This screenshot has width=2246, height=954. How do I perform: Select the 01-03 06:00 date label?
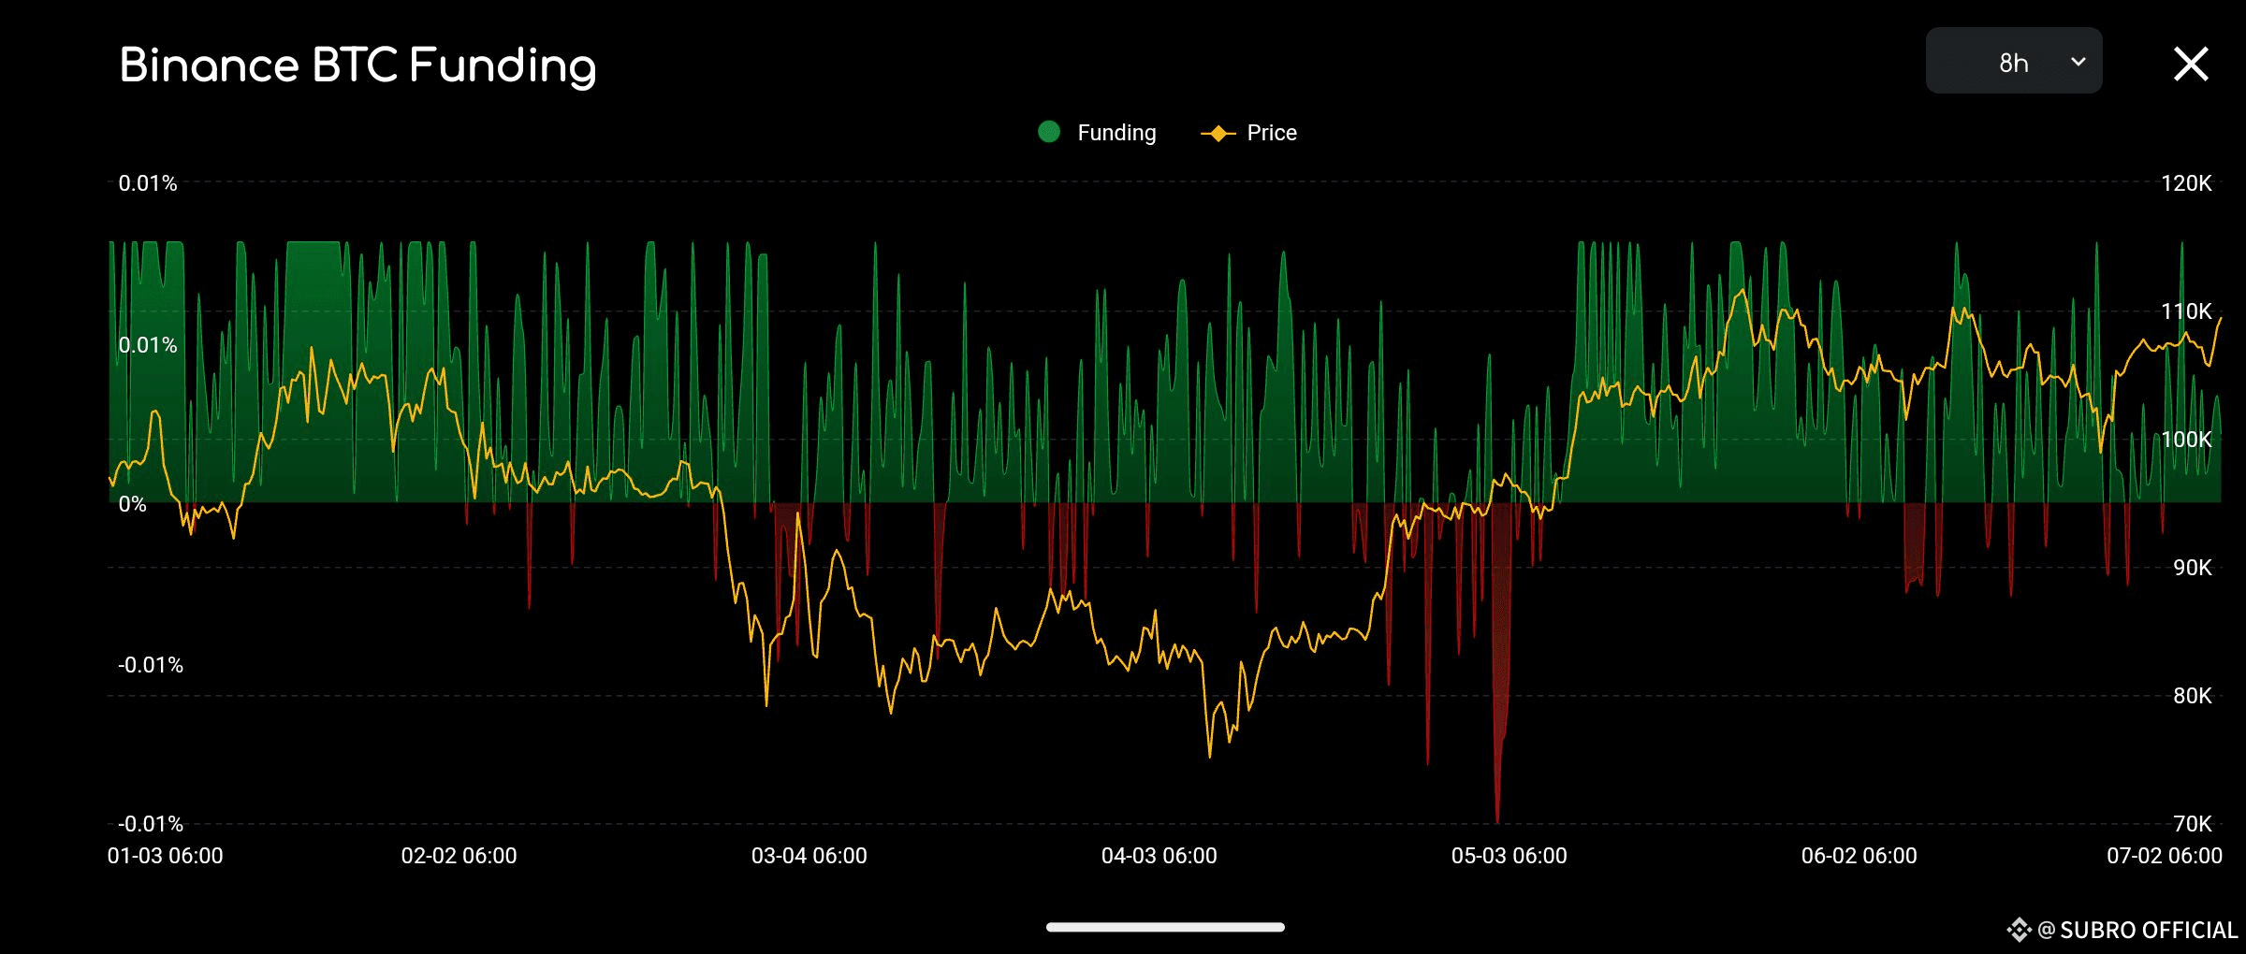click(x=166, y=856)
